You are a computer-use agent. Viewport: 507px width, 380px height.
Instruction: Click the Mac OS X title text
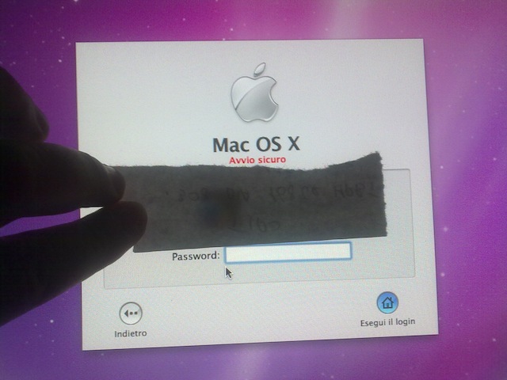pyautogui.click(x=257, y=144)
